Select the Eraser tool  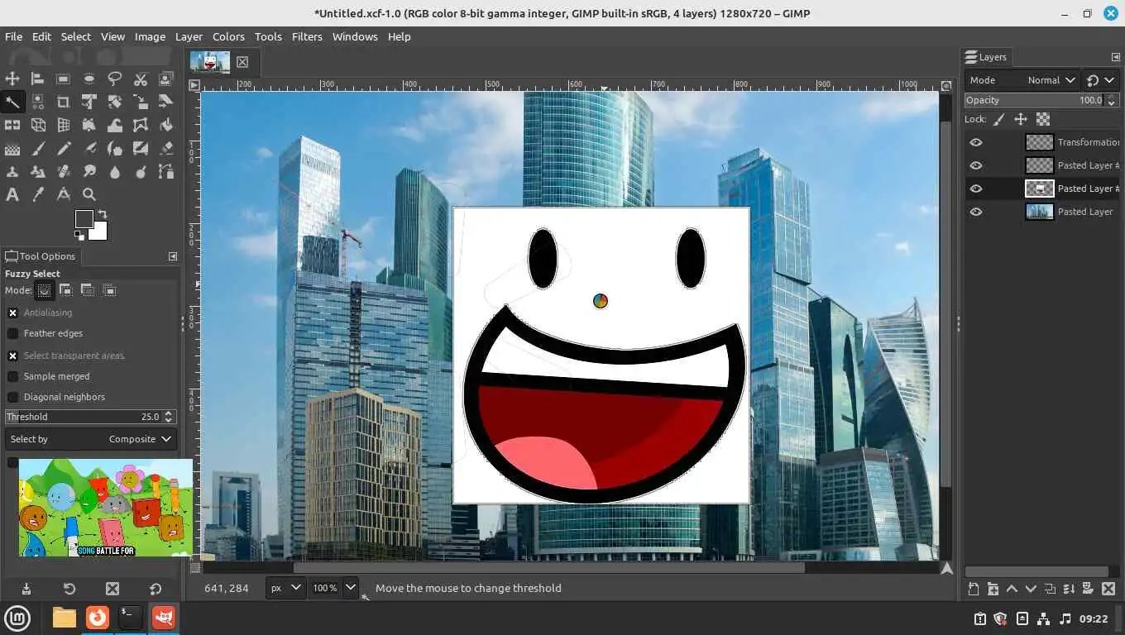coord(166,149)
